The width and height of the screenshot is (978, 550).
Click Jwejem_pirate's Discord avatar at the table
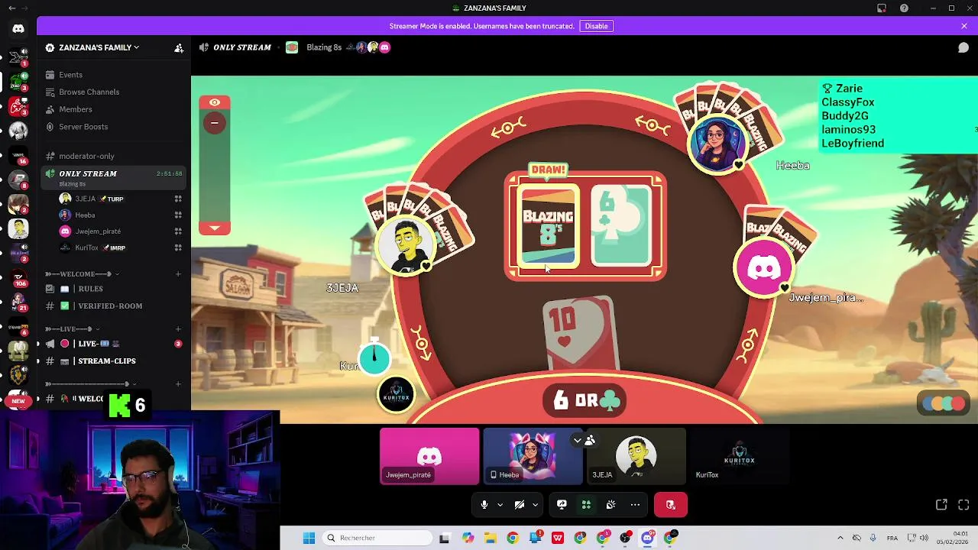pos(763,267)
